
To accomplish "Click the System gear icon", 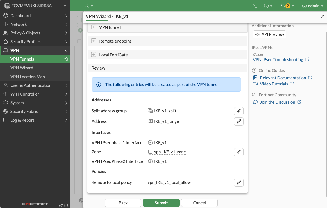I will [x=6, y=103].
